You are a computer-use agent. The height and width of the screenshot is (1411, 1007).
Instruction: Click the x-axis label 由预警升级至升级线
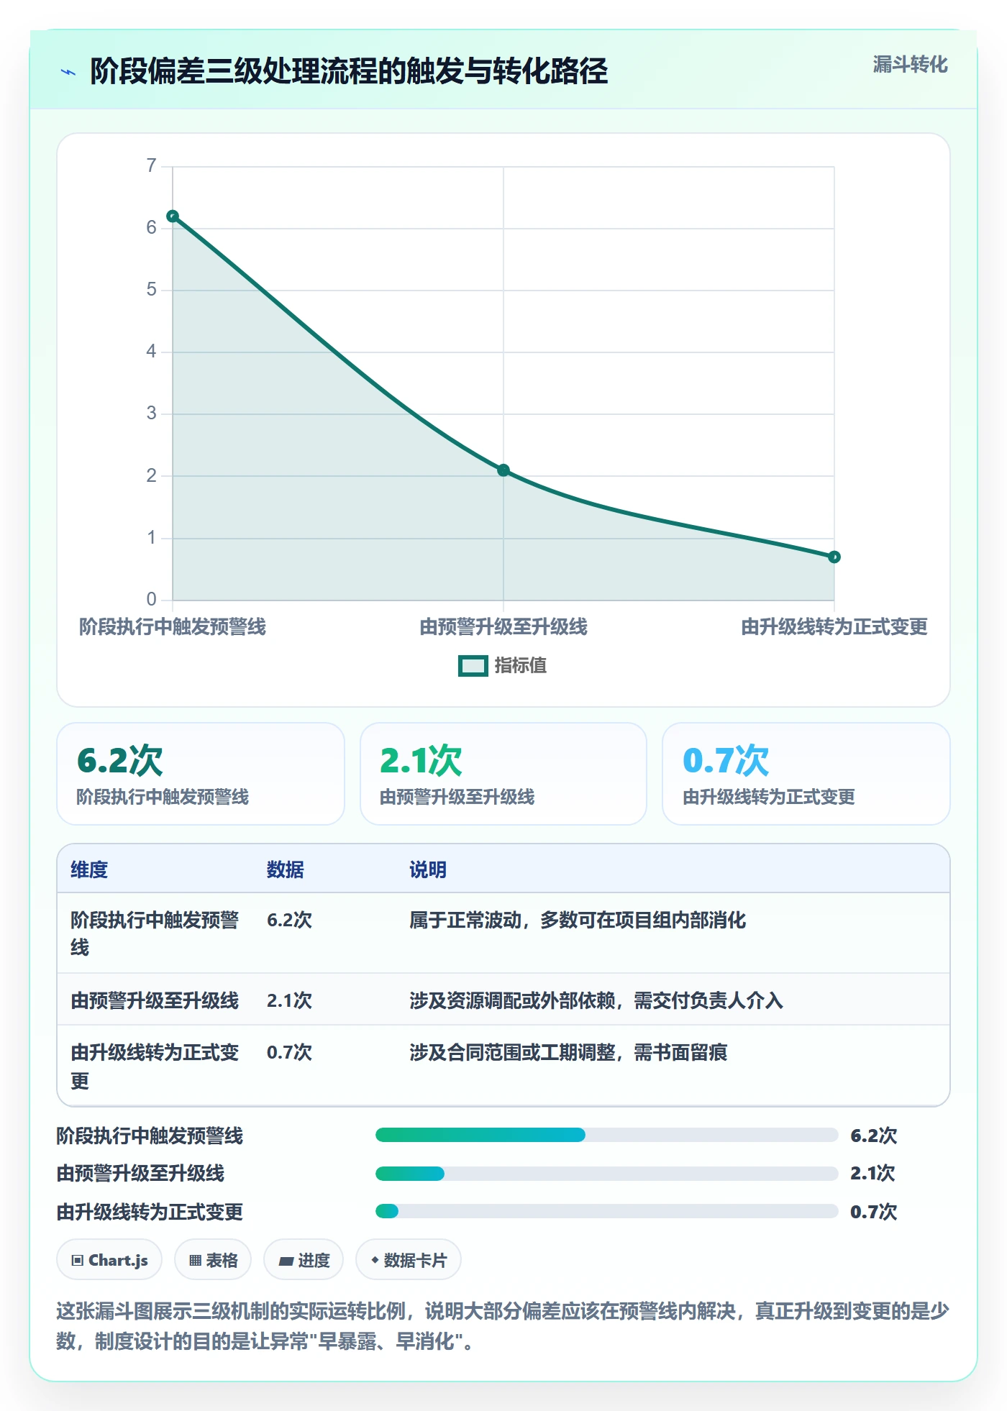click(503, 627)
